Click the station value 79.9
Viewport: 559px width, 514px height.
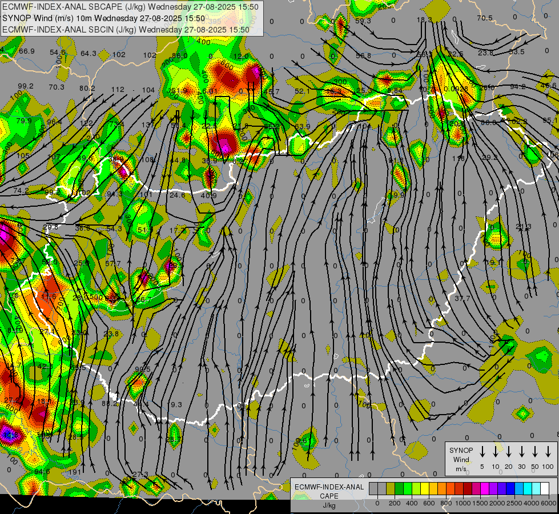(x=24, y=121)
